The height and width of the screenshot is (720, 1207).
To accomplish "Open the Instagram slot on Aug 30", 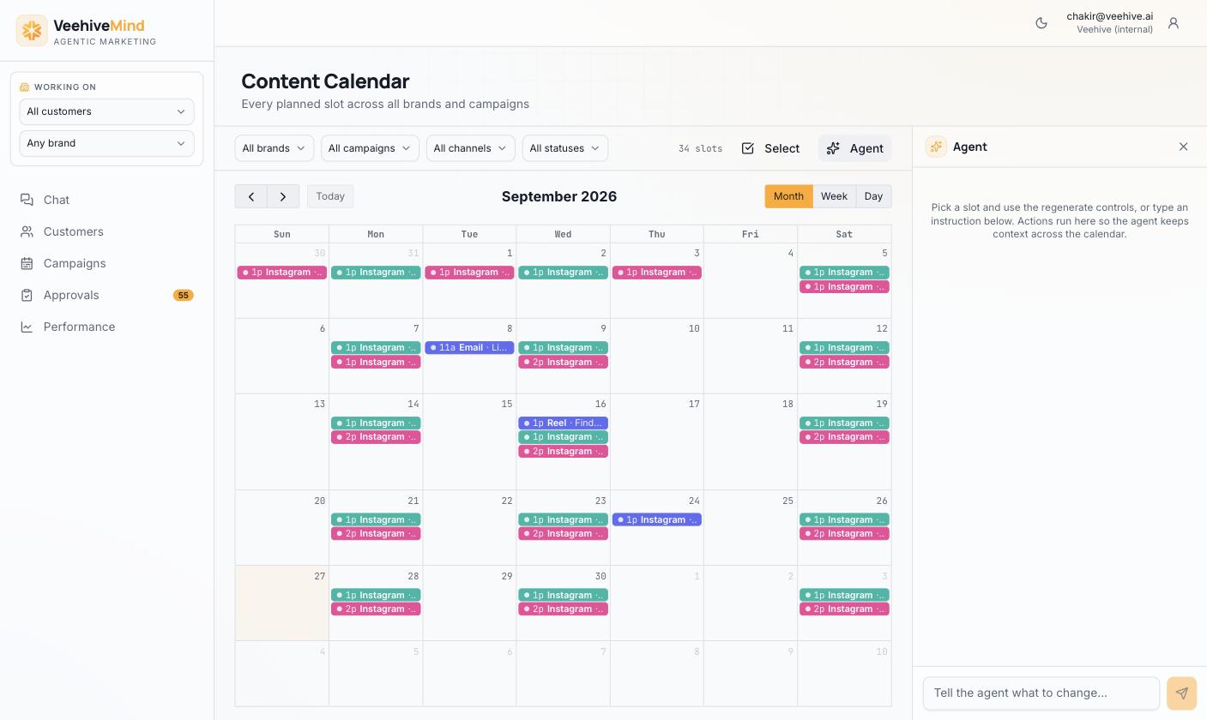I will [281, 272].
